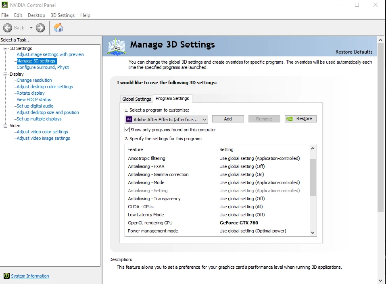Open the program selection dropdown
This screenshot has height=284, width=386.
[167, 120]
